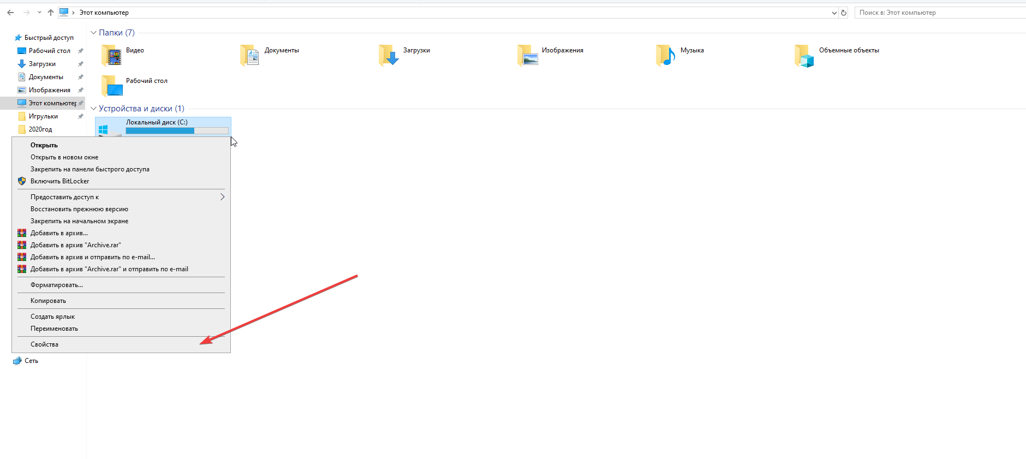Click the up arrow navigation icon
Screen dimensions: 1026x459
coord(51,13)
